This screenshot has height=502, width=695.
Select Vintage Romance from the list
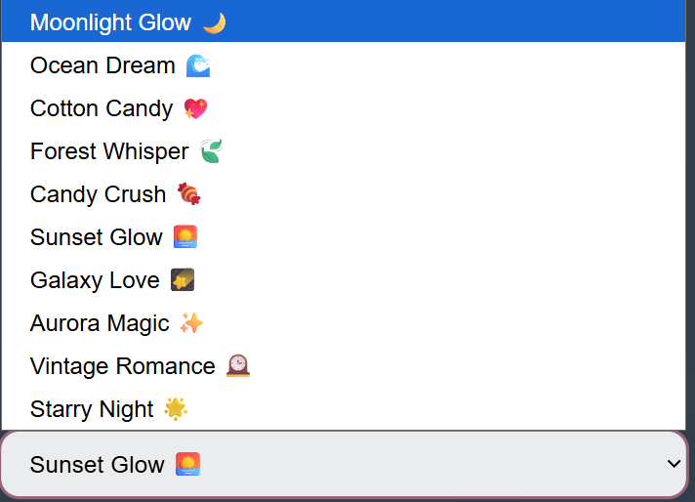(x=123, y=366)
